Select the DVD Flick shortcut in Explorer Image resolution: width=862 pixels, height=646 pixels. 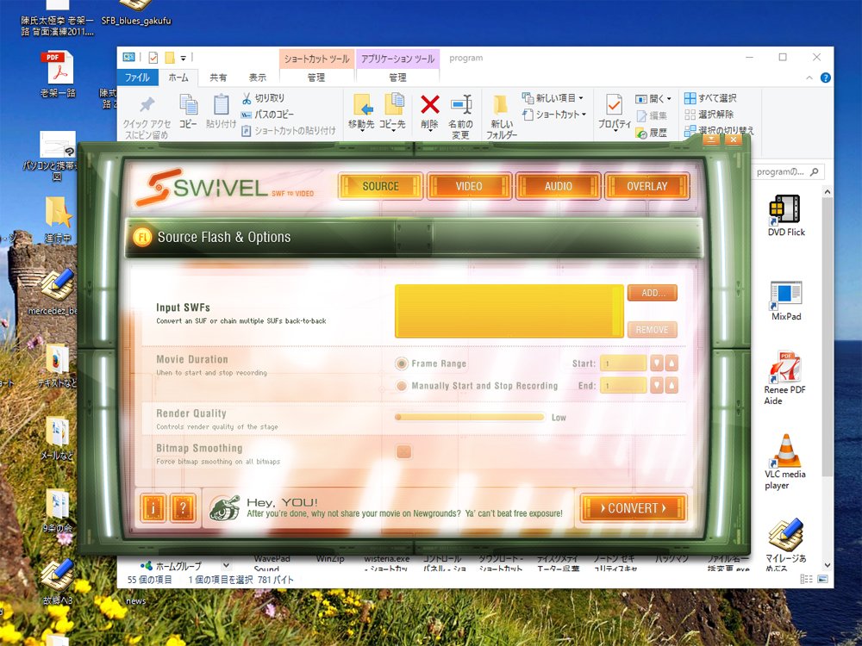(785, 215)
